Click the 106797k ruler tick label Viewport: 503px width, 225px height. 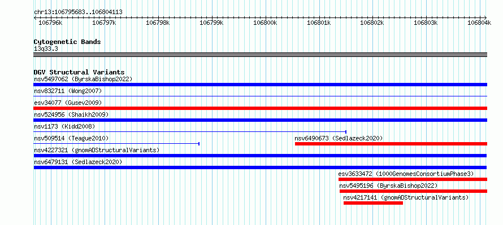[x=104, y=23]
